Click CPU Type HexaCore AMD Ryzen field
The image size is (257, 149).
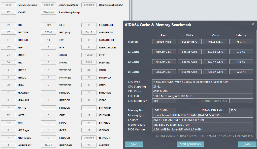click(202, 82)
